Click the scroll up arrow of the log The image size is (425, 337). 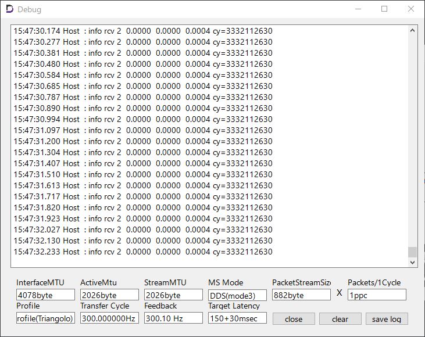tap(413, 30)
